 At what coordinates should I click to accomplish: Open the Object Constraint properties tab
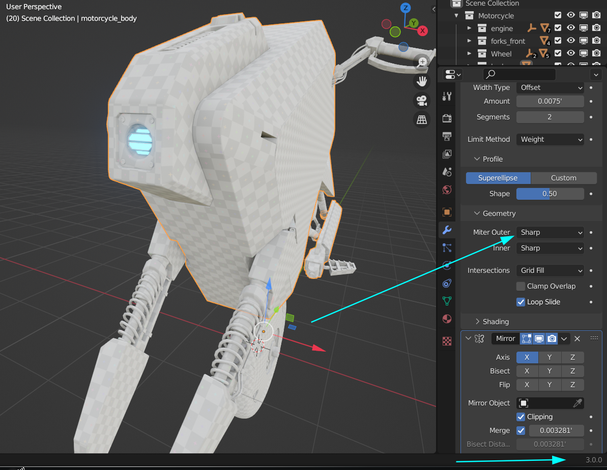(x=447, y=284)
